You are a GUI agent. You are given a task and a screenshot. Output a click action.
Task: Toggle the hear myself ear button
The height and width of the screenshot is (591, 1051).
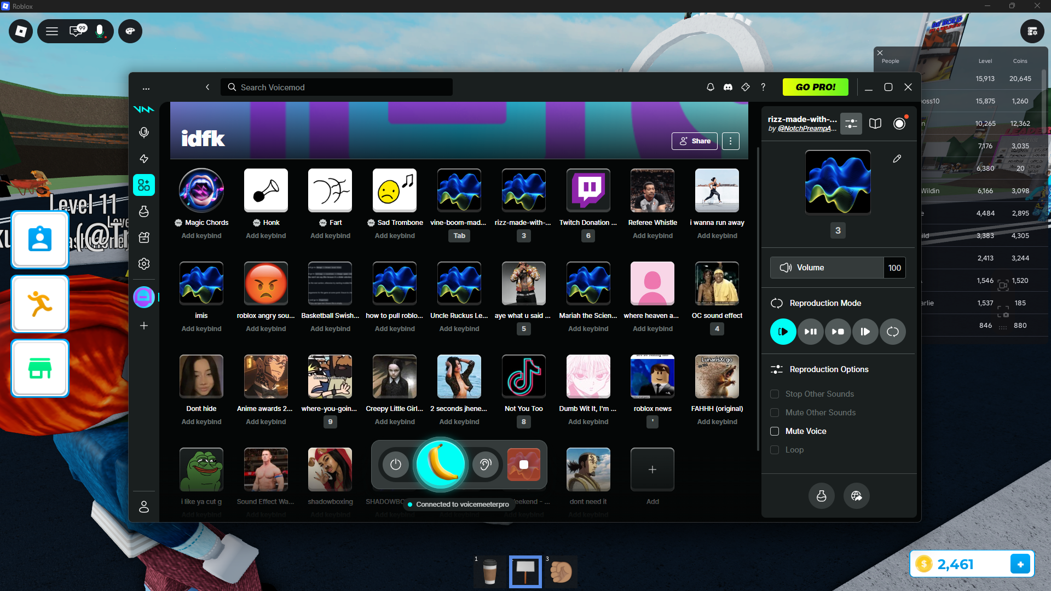point(486,465)
